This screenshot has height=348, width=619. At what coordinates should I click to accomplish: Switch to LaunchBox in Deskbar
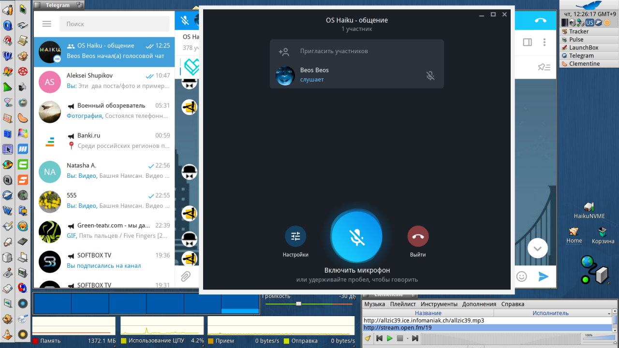pyautogui.click(x=589, y=47)
